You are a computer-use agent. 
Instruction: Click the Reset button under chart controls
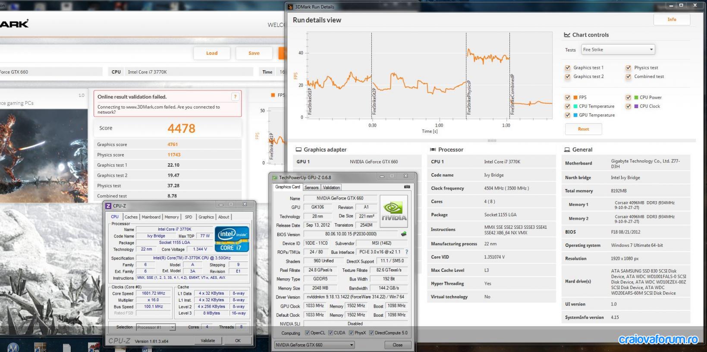584,129
